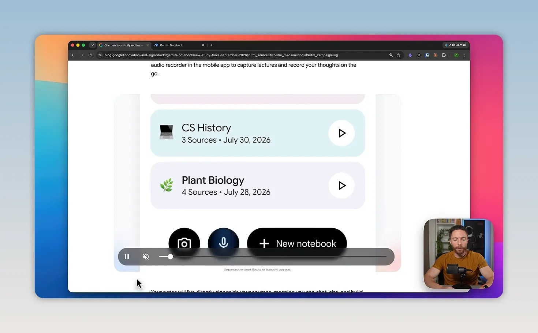This screenshot has height=333, width=538.
Task: Select the Sharpen your study routine tab
Action: (124, 45)
